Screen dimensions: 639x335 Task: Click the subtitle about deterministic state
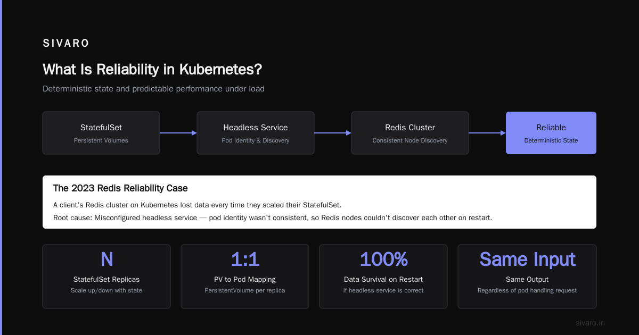(153, 89)
